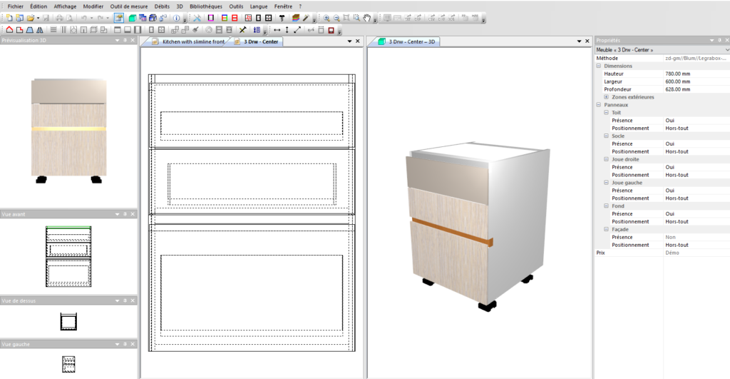Pin the Vue gauche panel

click(125, 344)
